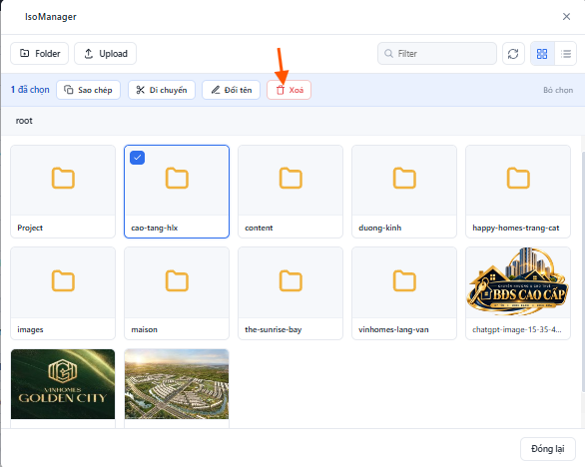Delete selection with Xoá button
This screenshot has width=585, height=467.
tap(290, 90)
